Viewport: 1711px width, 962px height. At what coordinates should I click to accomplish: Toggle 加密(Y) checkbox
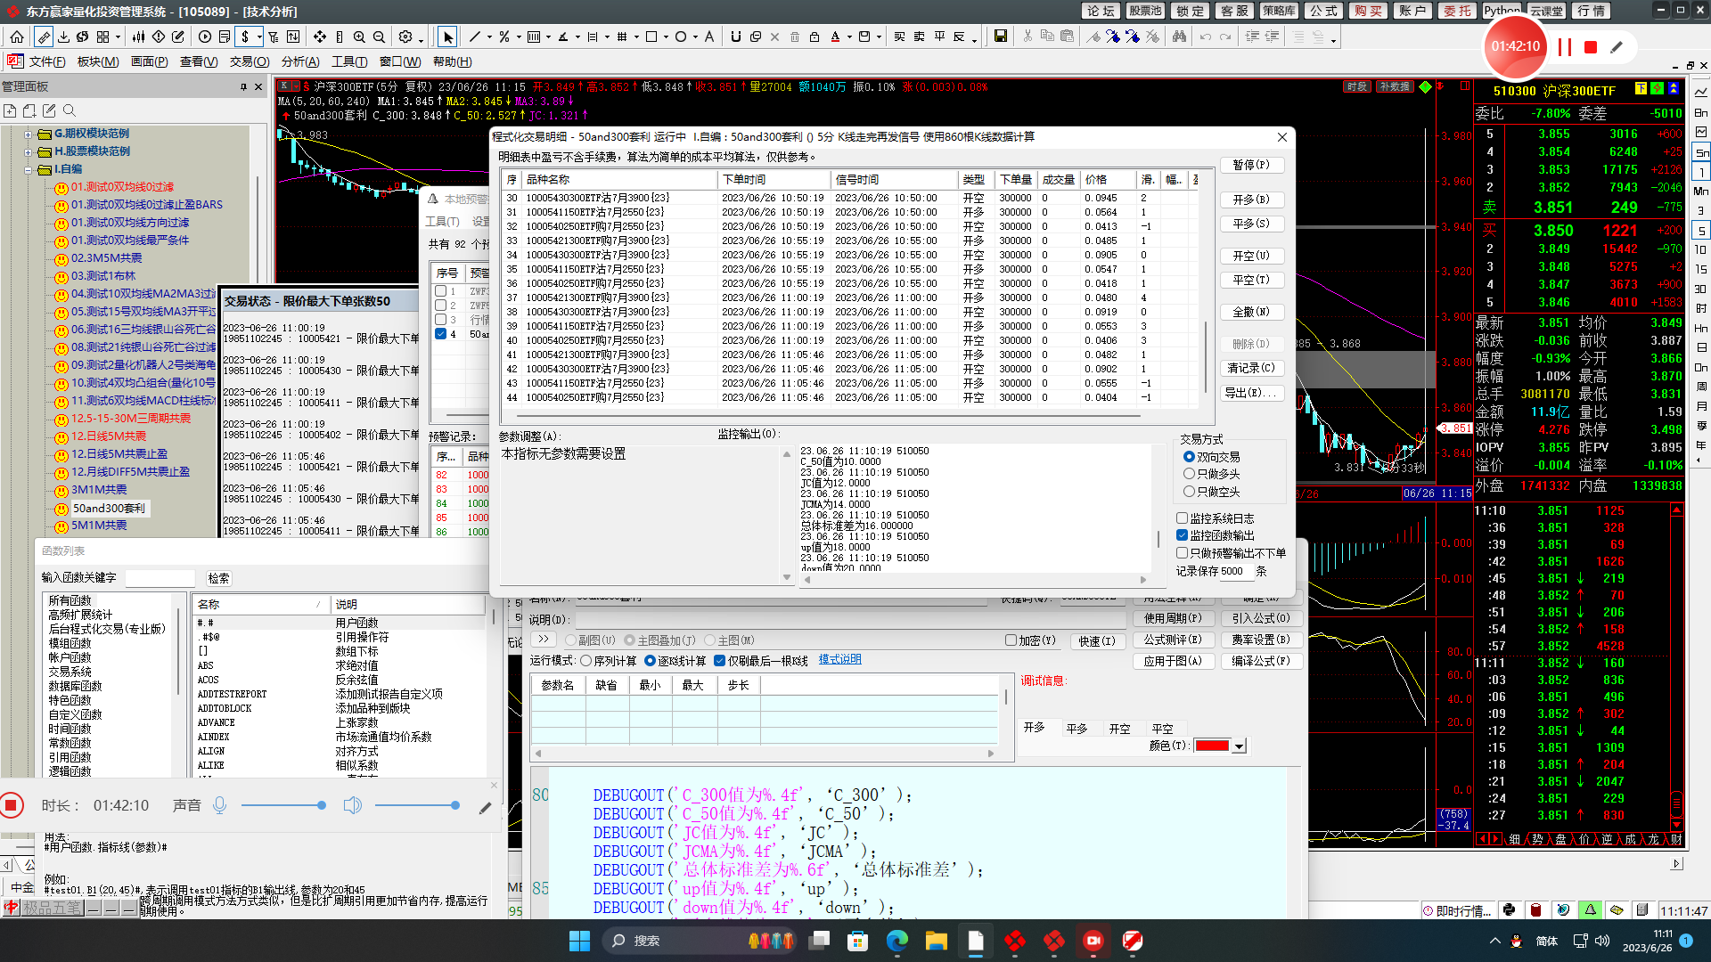tap(1011, 640)
